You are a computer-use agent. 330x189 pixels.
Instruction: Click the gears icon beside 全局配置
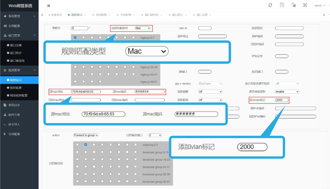[5, 26]
